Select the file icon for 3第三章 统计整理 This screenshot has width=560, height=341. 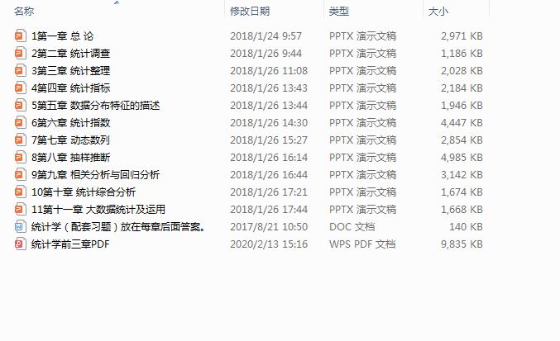coord(21,70)
